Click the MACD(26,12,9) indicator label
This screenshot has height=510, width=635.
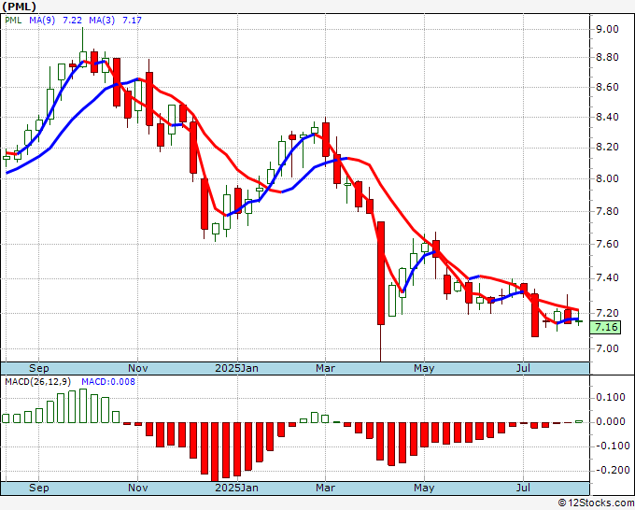[38, 382]
